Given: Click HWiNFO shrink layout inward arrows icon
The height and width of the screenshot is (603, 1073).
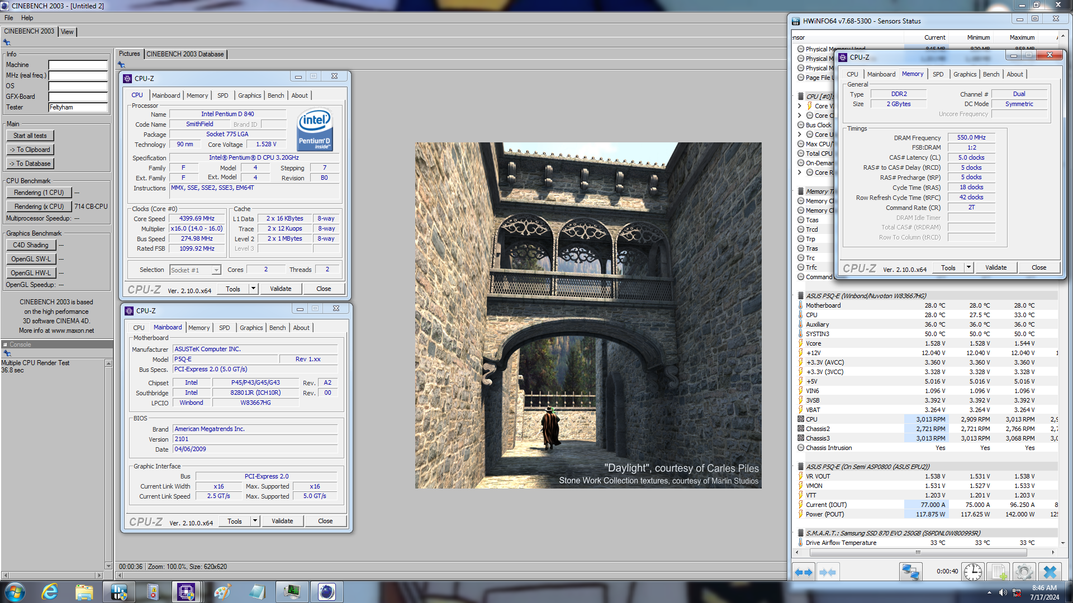Looking at the screenshot, I should coord(828,572).
